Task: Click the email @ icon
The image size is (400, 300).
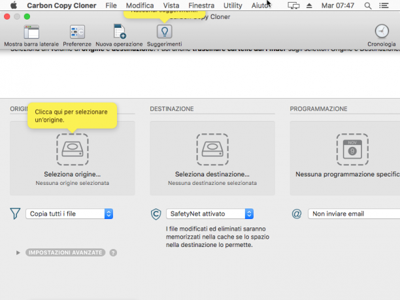Action: point(297,214)
